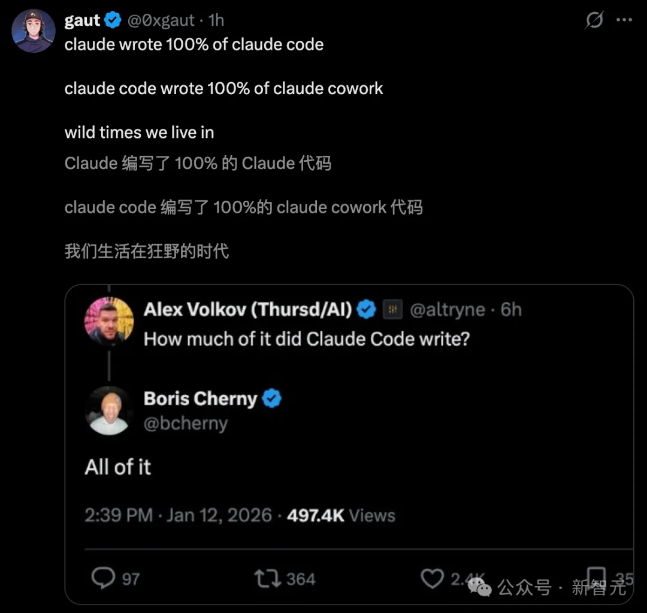Image resolution: width=647 pixels, height=613 pixels.
Task: Bookmark the quoted post
Action: point(596,577)
